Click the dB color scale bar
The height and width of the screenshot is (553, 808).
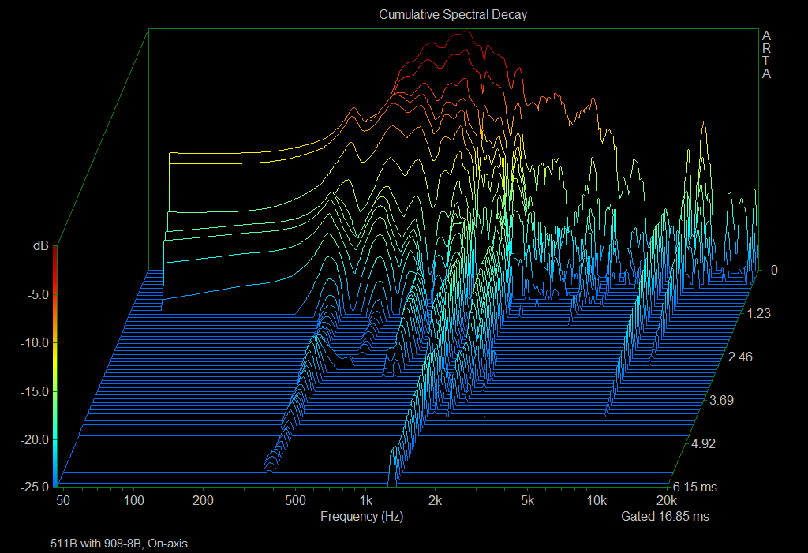55,366
